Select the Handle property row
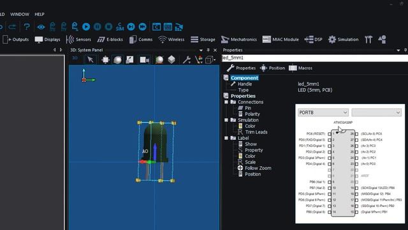Image resolution: width=408 pixels, height=230 pixels. 245,84
